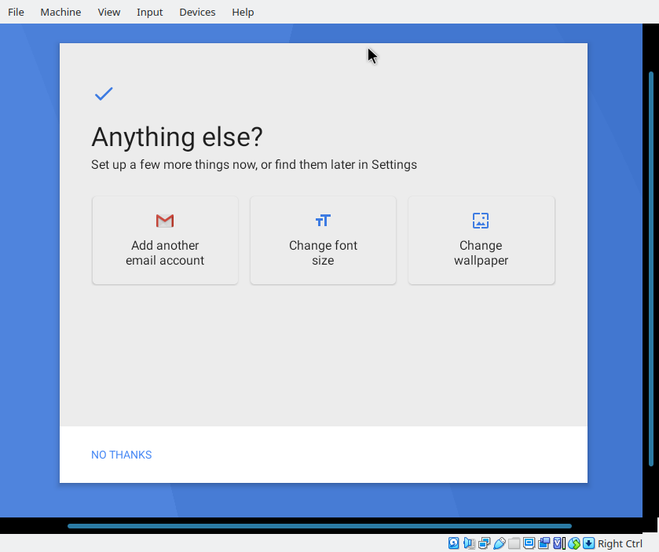
Task: Choose Add another email account card
Action: click(165, 240)
